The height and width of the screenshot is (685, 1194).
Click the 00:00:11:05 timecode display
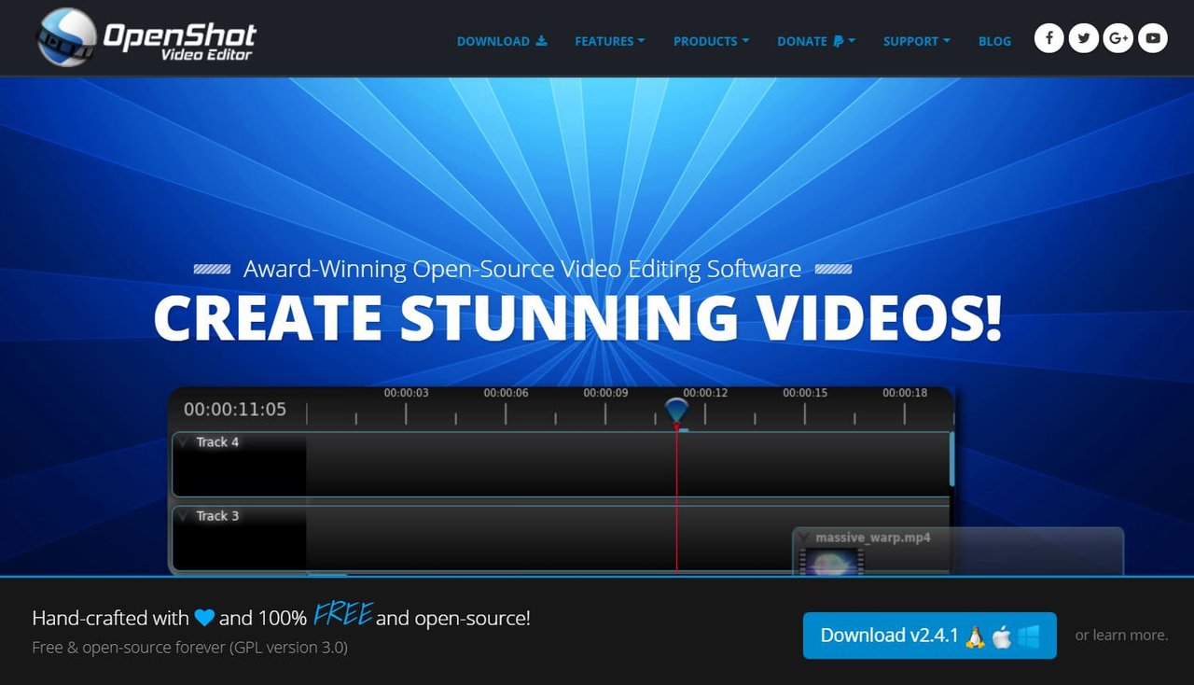(x=235, y=410)
